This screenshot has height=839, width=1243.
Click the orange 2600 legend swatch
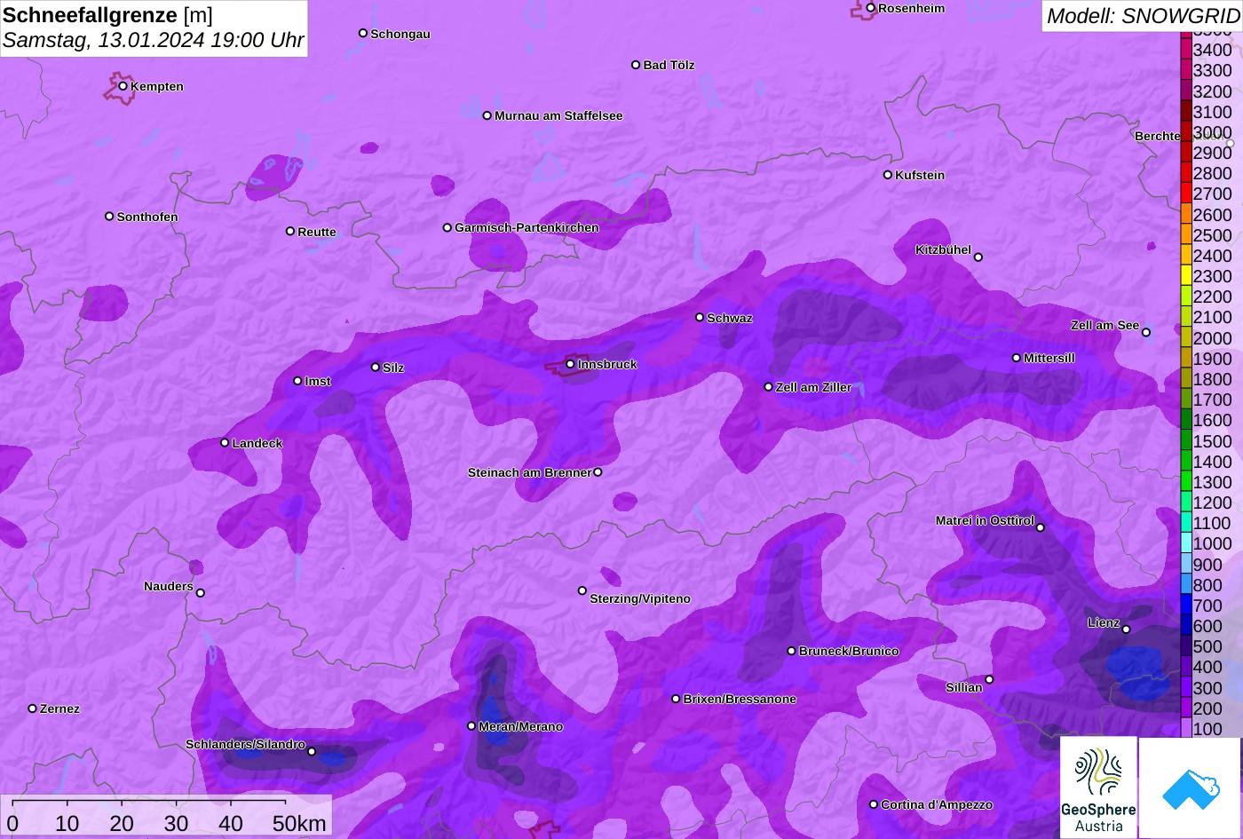pyautogui.click(x=1186, y=214)
